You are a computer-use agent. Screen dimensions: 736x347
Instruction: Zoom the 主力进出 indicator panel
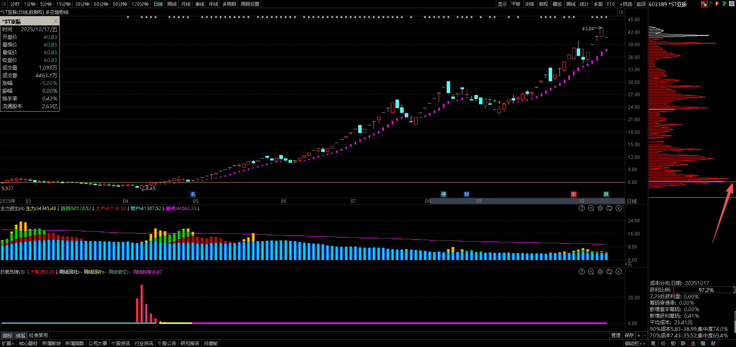tap(591, 208)
